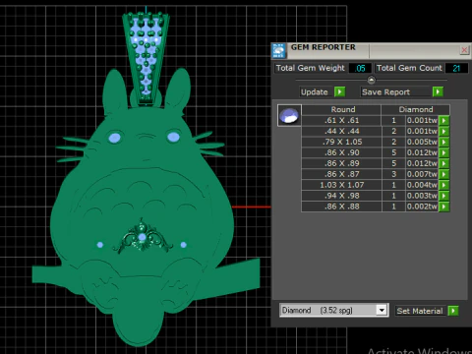The image size is (472, 354).
Task: Select the left eye gem on the model
Action: 114,138
